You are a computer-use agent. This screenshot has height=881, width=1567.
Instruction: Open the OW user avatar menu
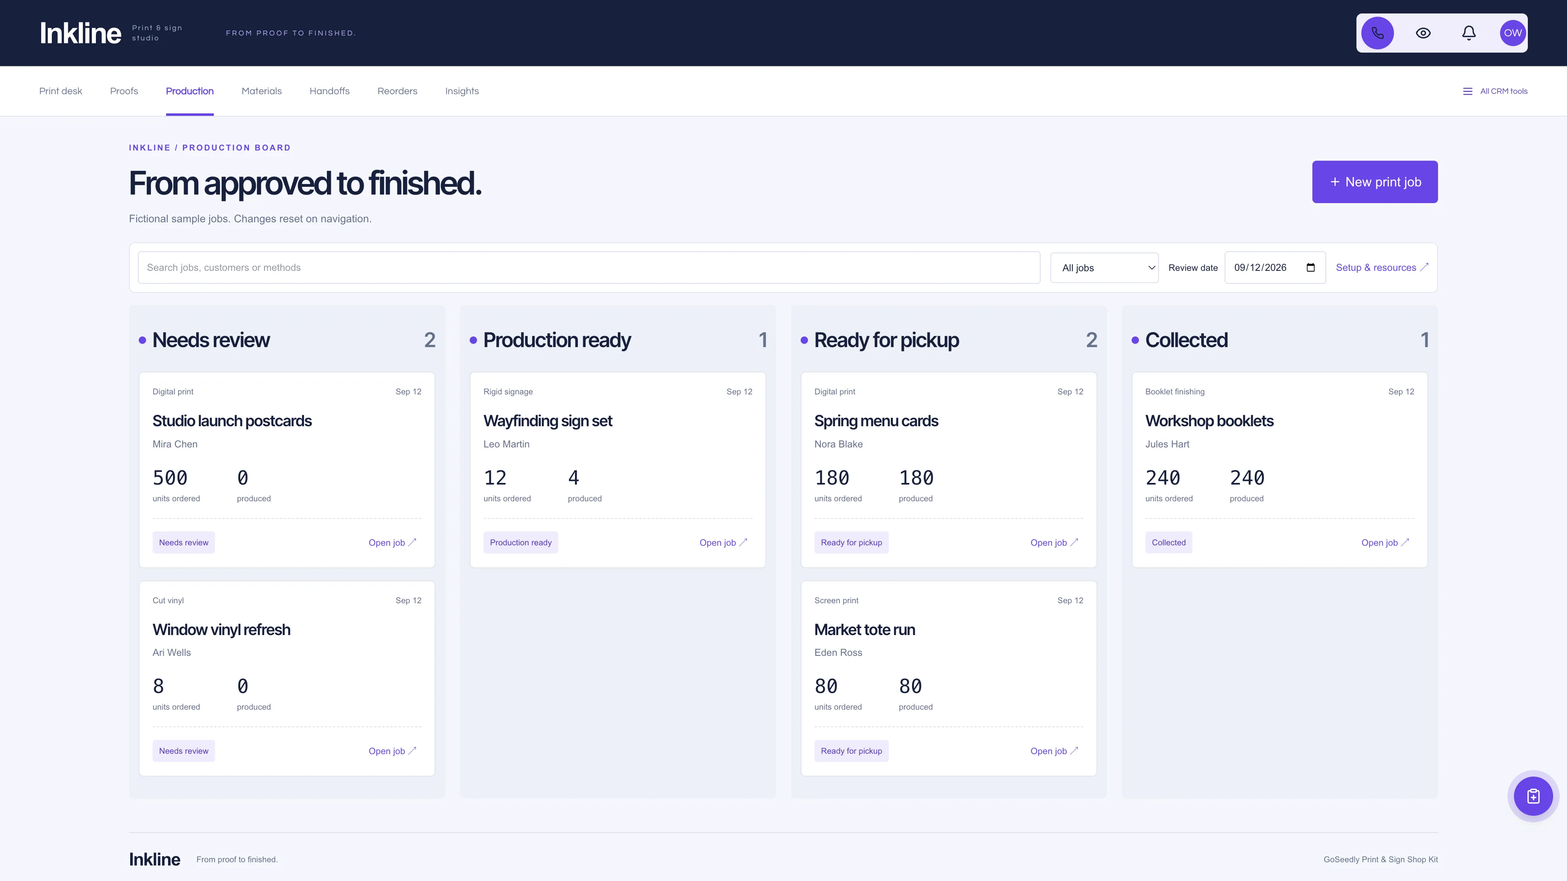pos(1512,33)
